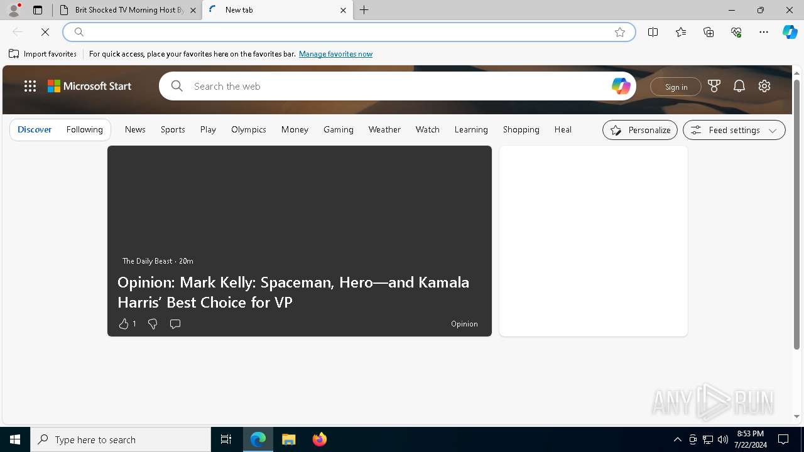Switch to Brit Shocked TV Morning Host tab
Image resolution: width=804 pixels, height=452 pixels.
pyautogui.click(x=128, y=10)
